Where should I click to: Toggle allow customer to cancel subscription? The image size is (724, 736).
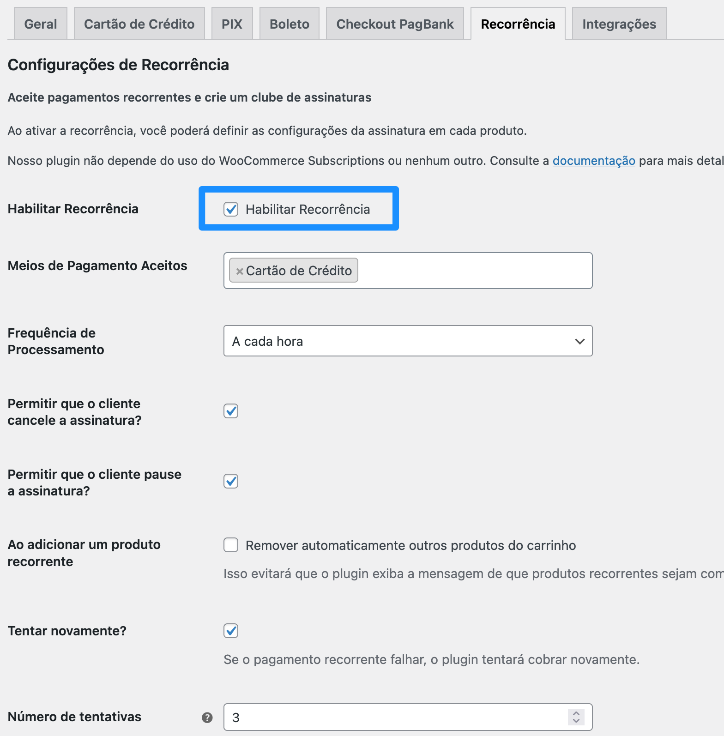(231, 411)
